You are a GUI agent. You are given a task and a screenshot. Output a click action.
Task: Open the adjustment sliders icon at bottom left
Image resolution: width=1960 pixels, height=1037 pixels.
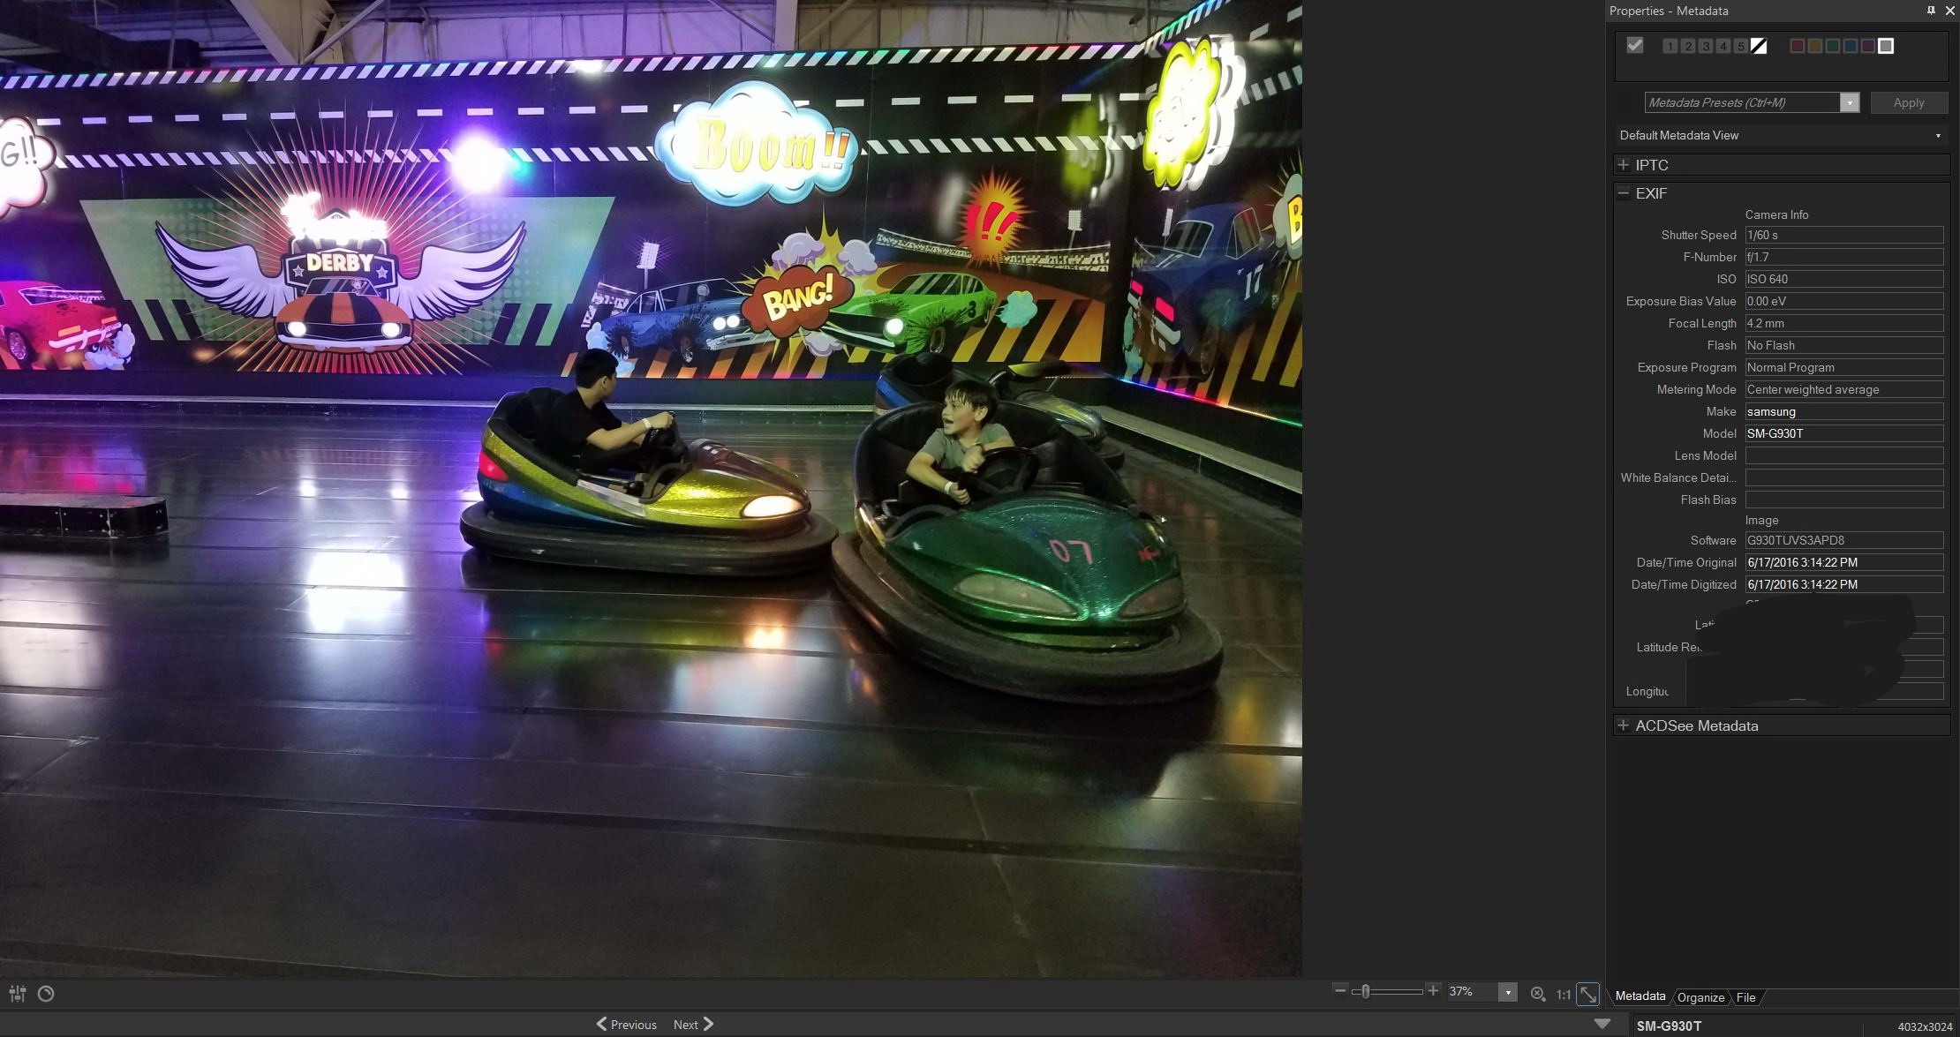(18, 994)
